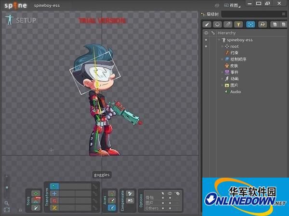Click the goggles attachment name label
The image size is (289, 216).
[x=102, y=175]
